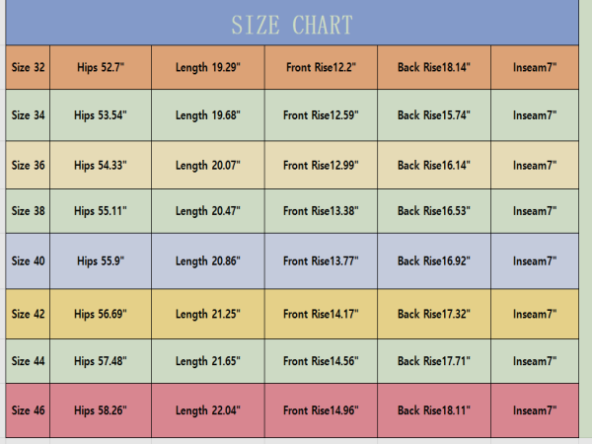Click the Length 19.68" cell
The height and width of the screenshot is (444, 592).
coord(208,115)
